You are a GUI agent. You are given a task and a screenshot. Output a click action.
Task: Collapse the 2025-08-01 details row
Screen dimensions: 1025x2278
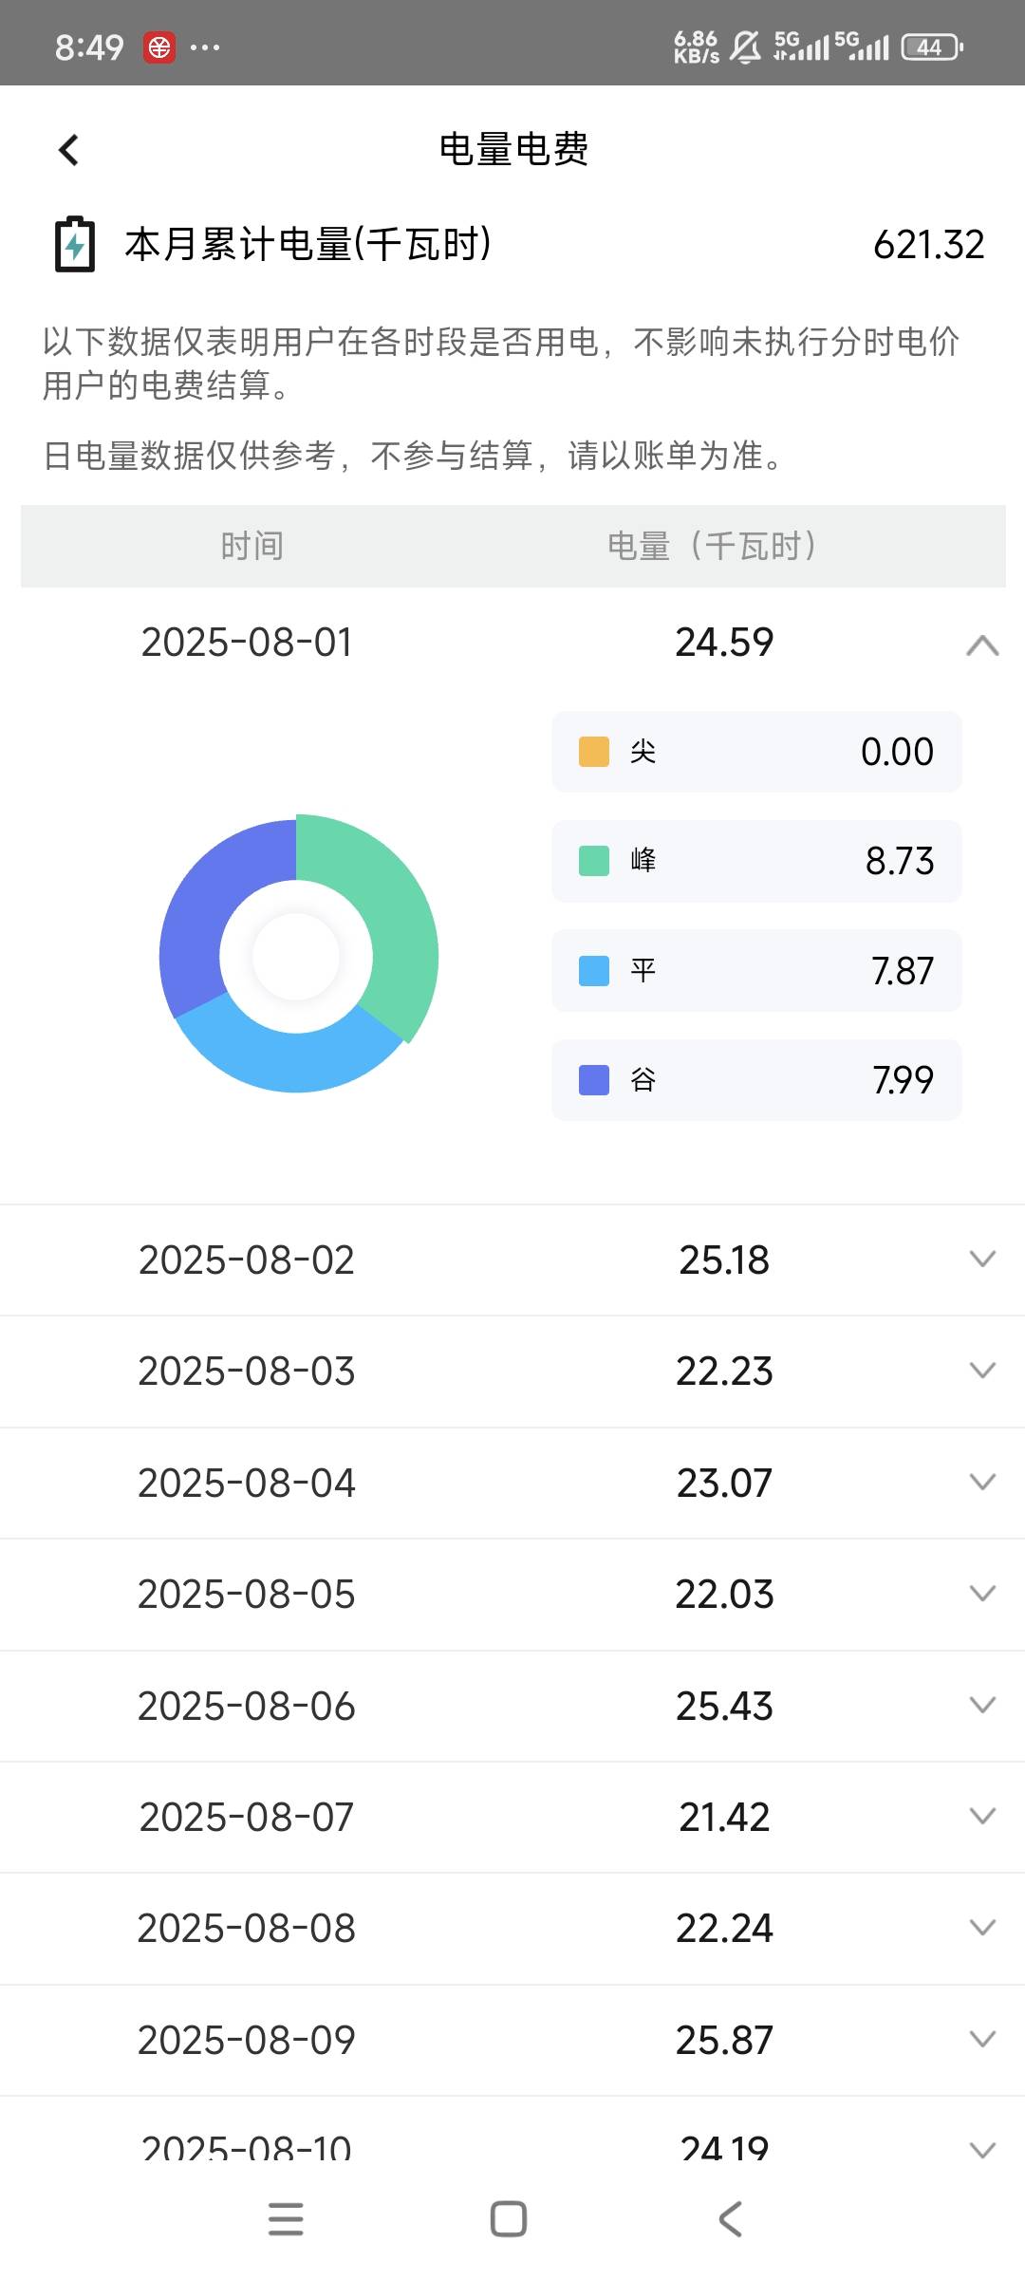pos(982,645)
